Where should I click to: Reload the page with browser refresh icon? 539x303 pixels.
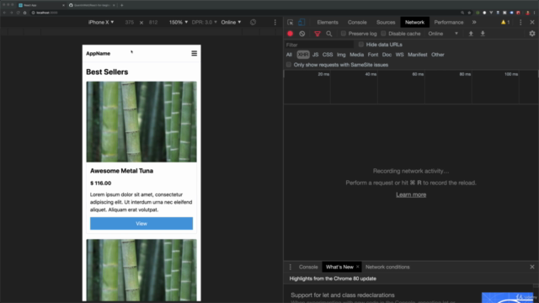pos(18,13)
